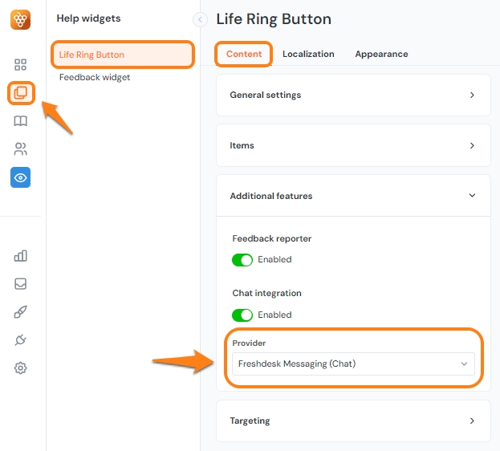Viewport: 500px width, 451px height.
Task: Open the settings gear icon
Action: click(x=21, y=368)
